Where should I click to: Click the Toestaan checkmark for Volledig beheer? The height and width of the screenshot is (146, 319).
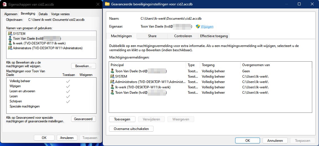pyautogui.click(x=68, y=81)
